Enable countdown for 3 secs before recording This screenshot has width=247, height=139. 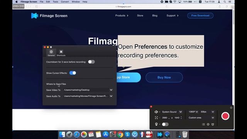pyautogui.click(x=91, y=62)
